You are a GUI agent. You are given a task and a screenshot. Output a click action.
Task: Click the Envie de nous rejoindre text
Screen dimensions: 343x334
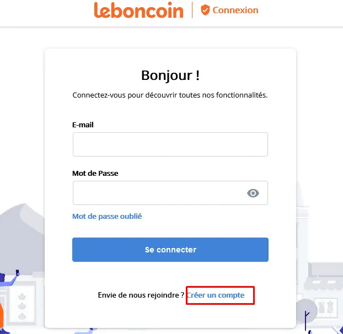pyautogui.click(x=141, y=295)
